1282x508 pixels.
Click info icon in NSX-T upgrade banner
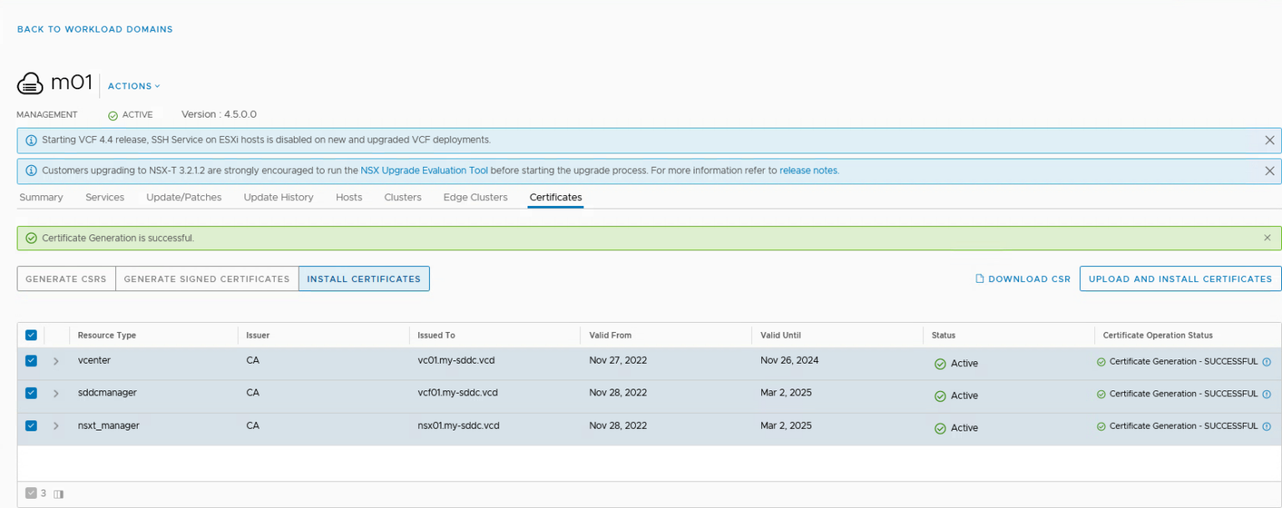coord(31,171)
